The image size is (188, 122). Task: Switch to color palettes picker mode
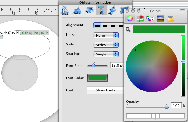pyautogui.click(x=150, y=19)
